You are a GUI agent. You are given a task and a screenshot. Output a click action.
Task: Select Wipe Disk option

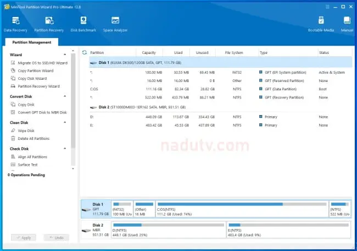[x=23, y=131]
